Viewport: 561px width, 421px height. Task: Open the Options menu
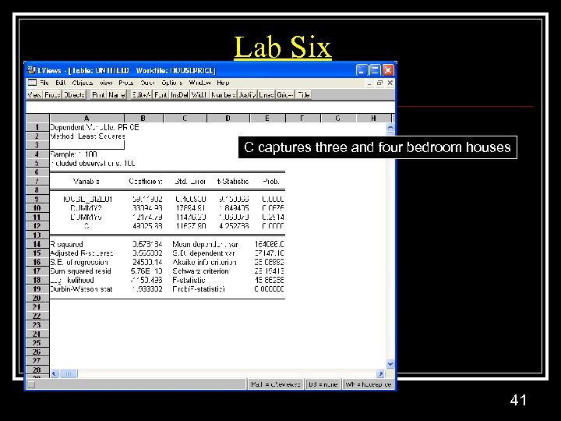pos(171,83)
